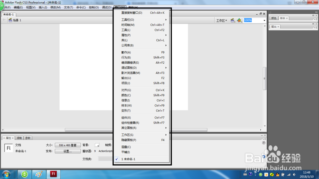Choose 隐藏面板(P) menu item
Screen dimensions: 319x179
(x=142, y=140)
